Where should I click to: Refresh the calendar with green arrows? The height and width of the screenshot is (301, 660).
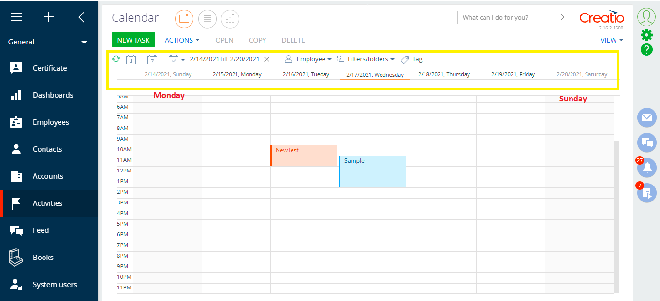pyautogui.click(x=116, y=59)
